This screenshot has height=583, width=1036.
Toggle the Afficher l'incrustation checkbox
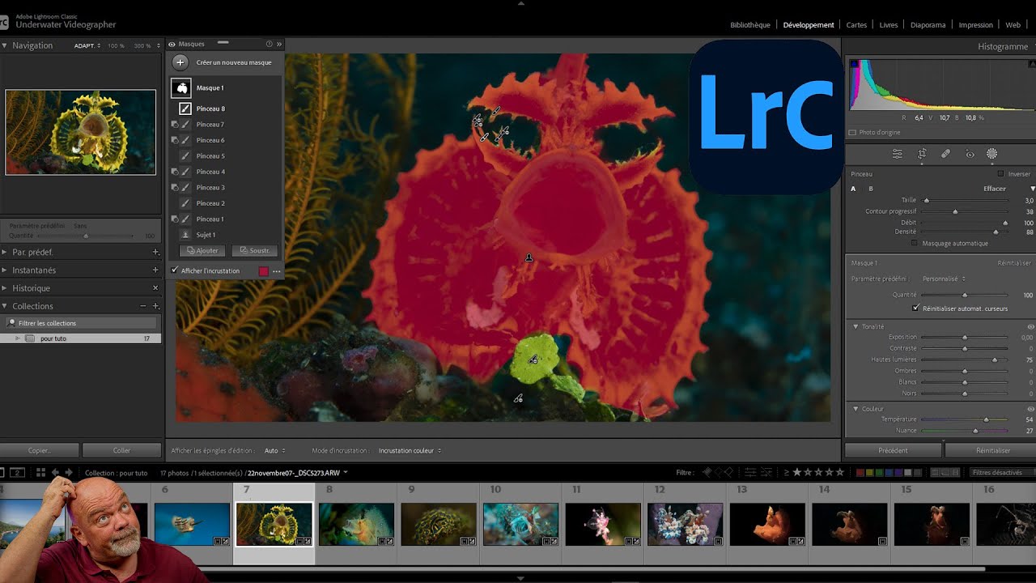pos(175,270)
